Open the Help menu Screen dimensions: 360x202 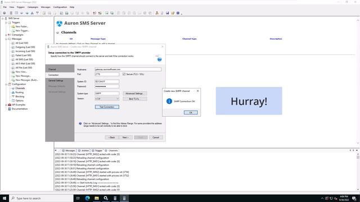72,7
